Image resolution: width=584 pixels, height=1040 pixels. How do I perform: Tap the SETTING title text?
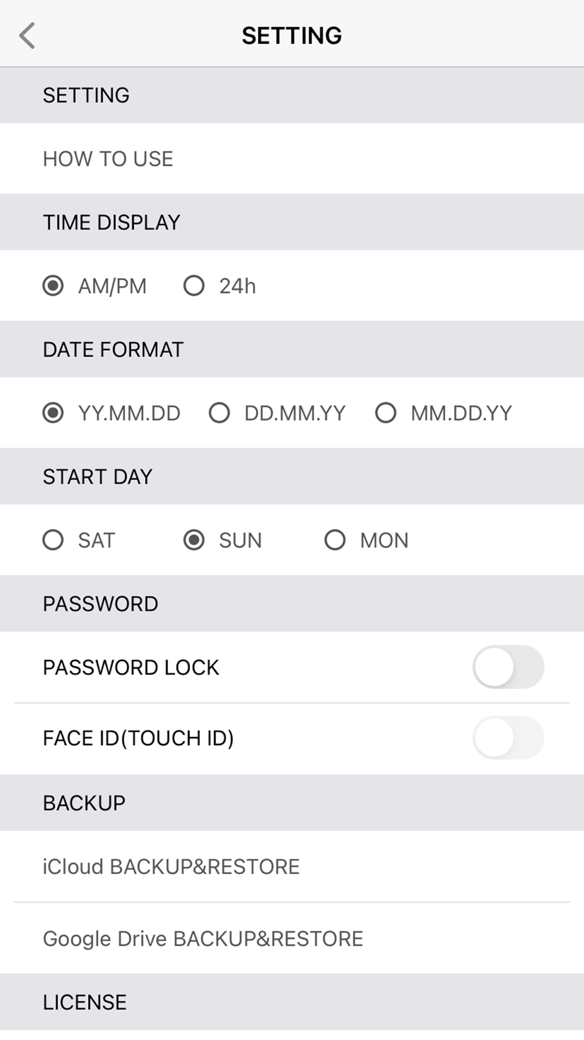pyautogui.click(x=292, y=36)
